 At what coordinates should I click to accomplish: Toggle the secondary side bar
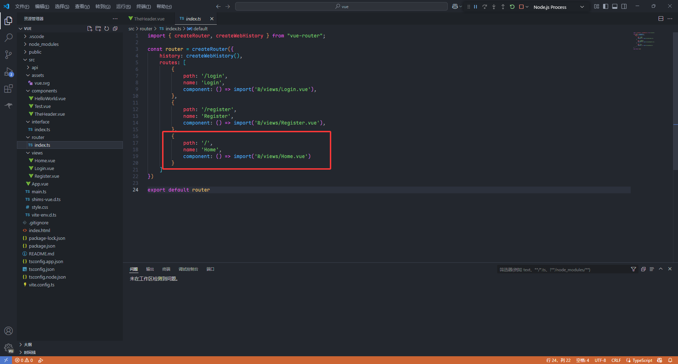point(624,7)
